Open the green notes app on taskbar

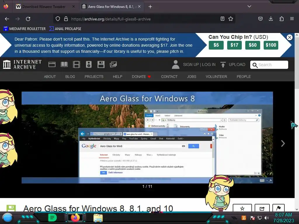53,218
